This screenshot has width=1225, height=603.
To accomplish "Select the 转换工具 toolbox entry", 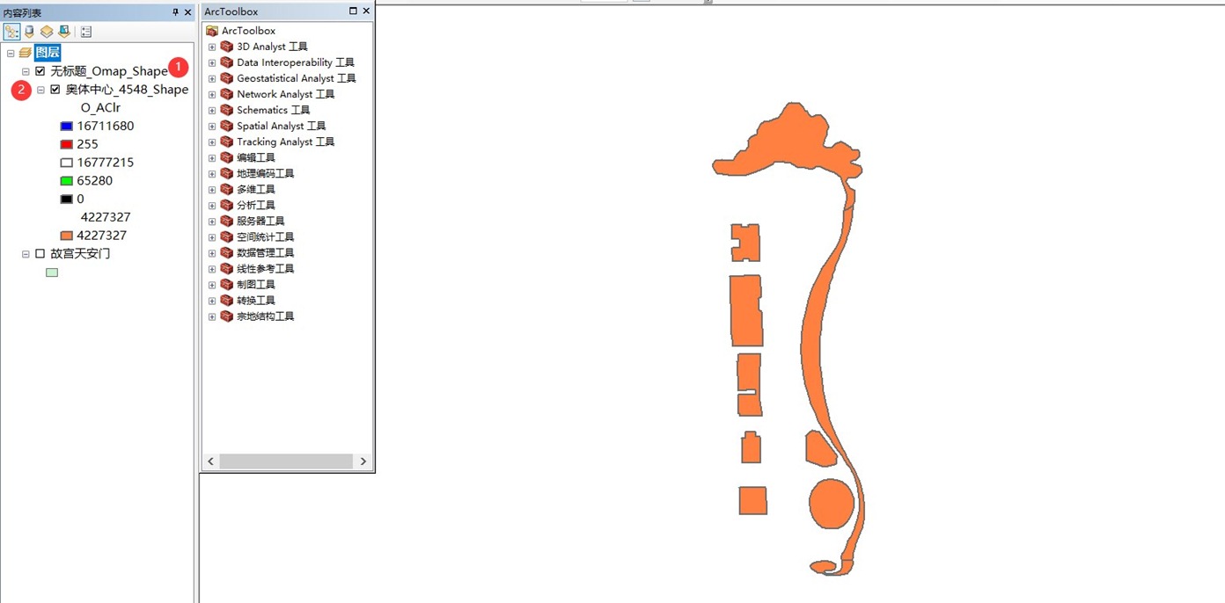I will pos(255,301).
